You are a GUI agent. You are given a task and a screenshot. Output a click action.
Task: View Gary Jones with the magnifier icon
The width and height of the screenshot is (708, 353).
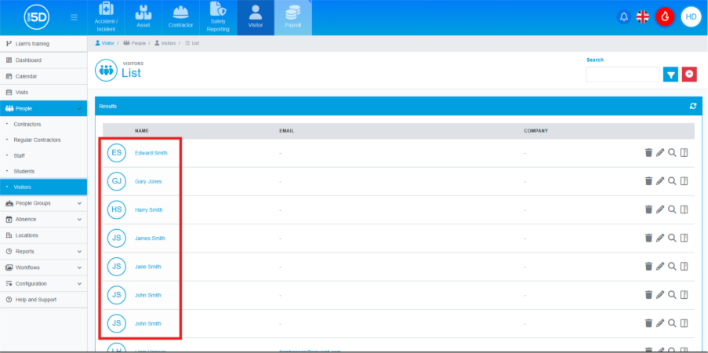tap(672, 181)
